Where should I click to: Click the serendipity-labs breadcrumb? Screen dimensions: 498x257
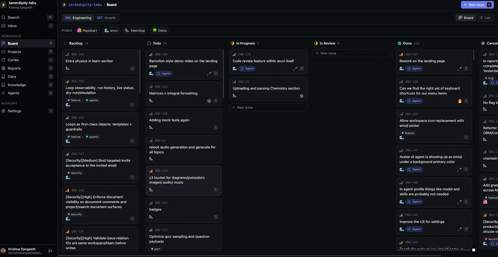click(85, 5)
